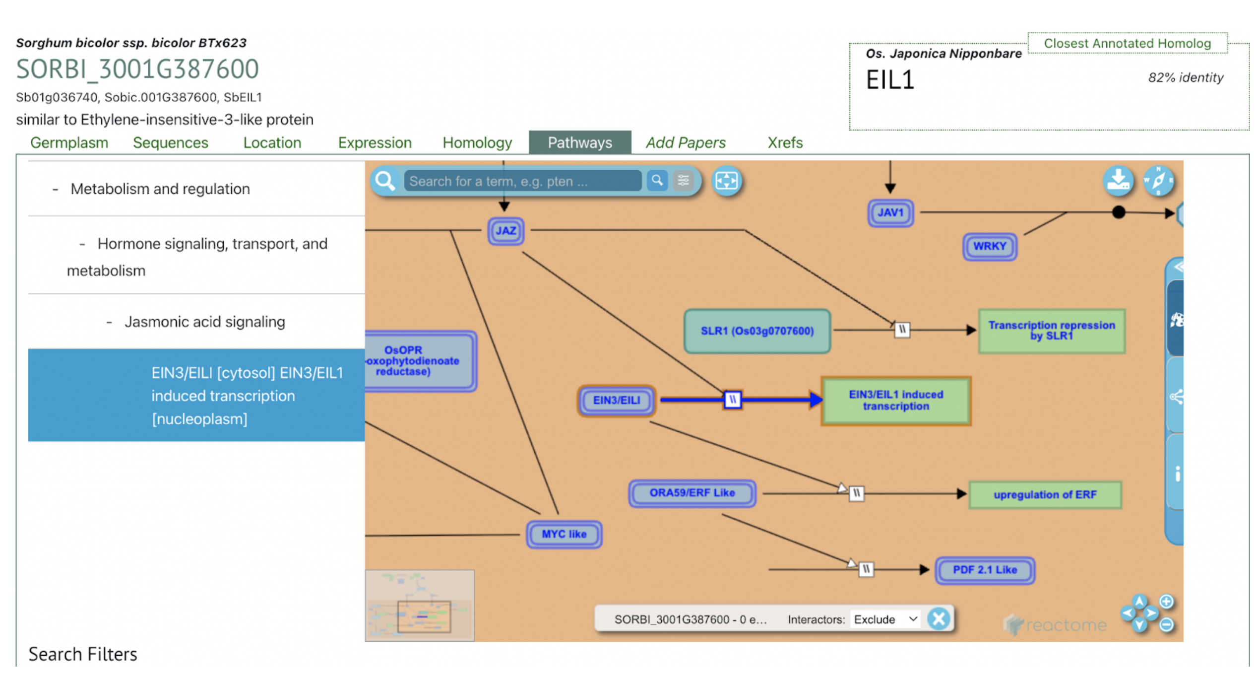Switch to the Homology tab
Image resolution: width=1259 pixels, height=682 pixels.
click(477, 143)
